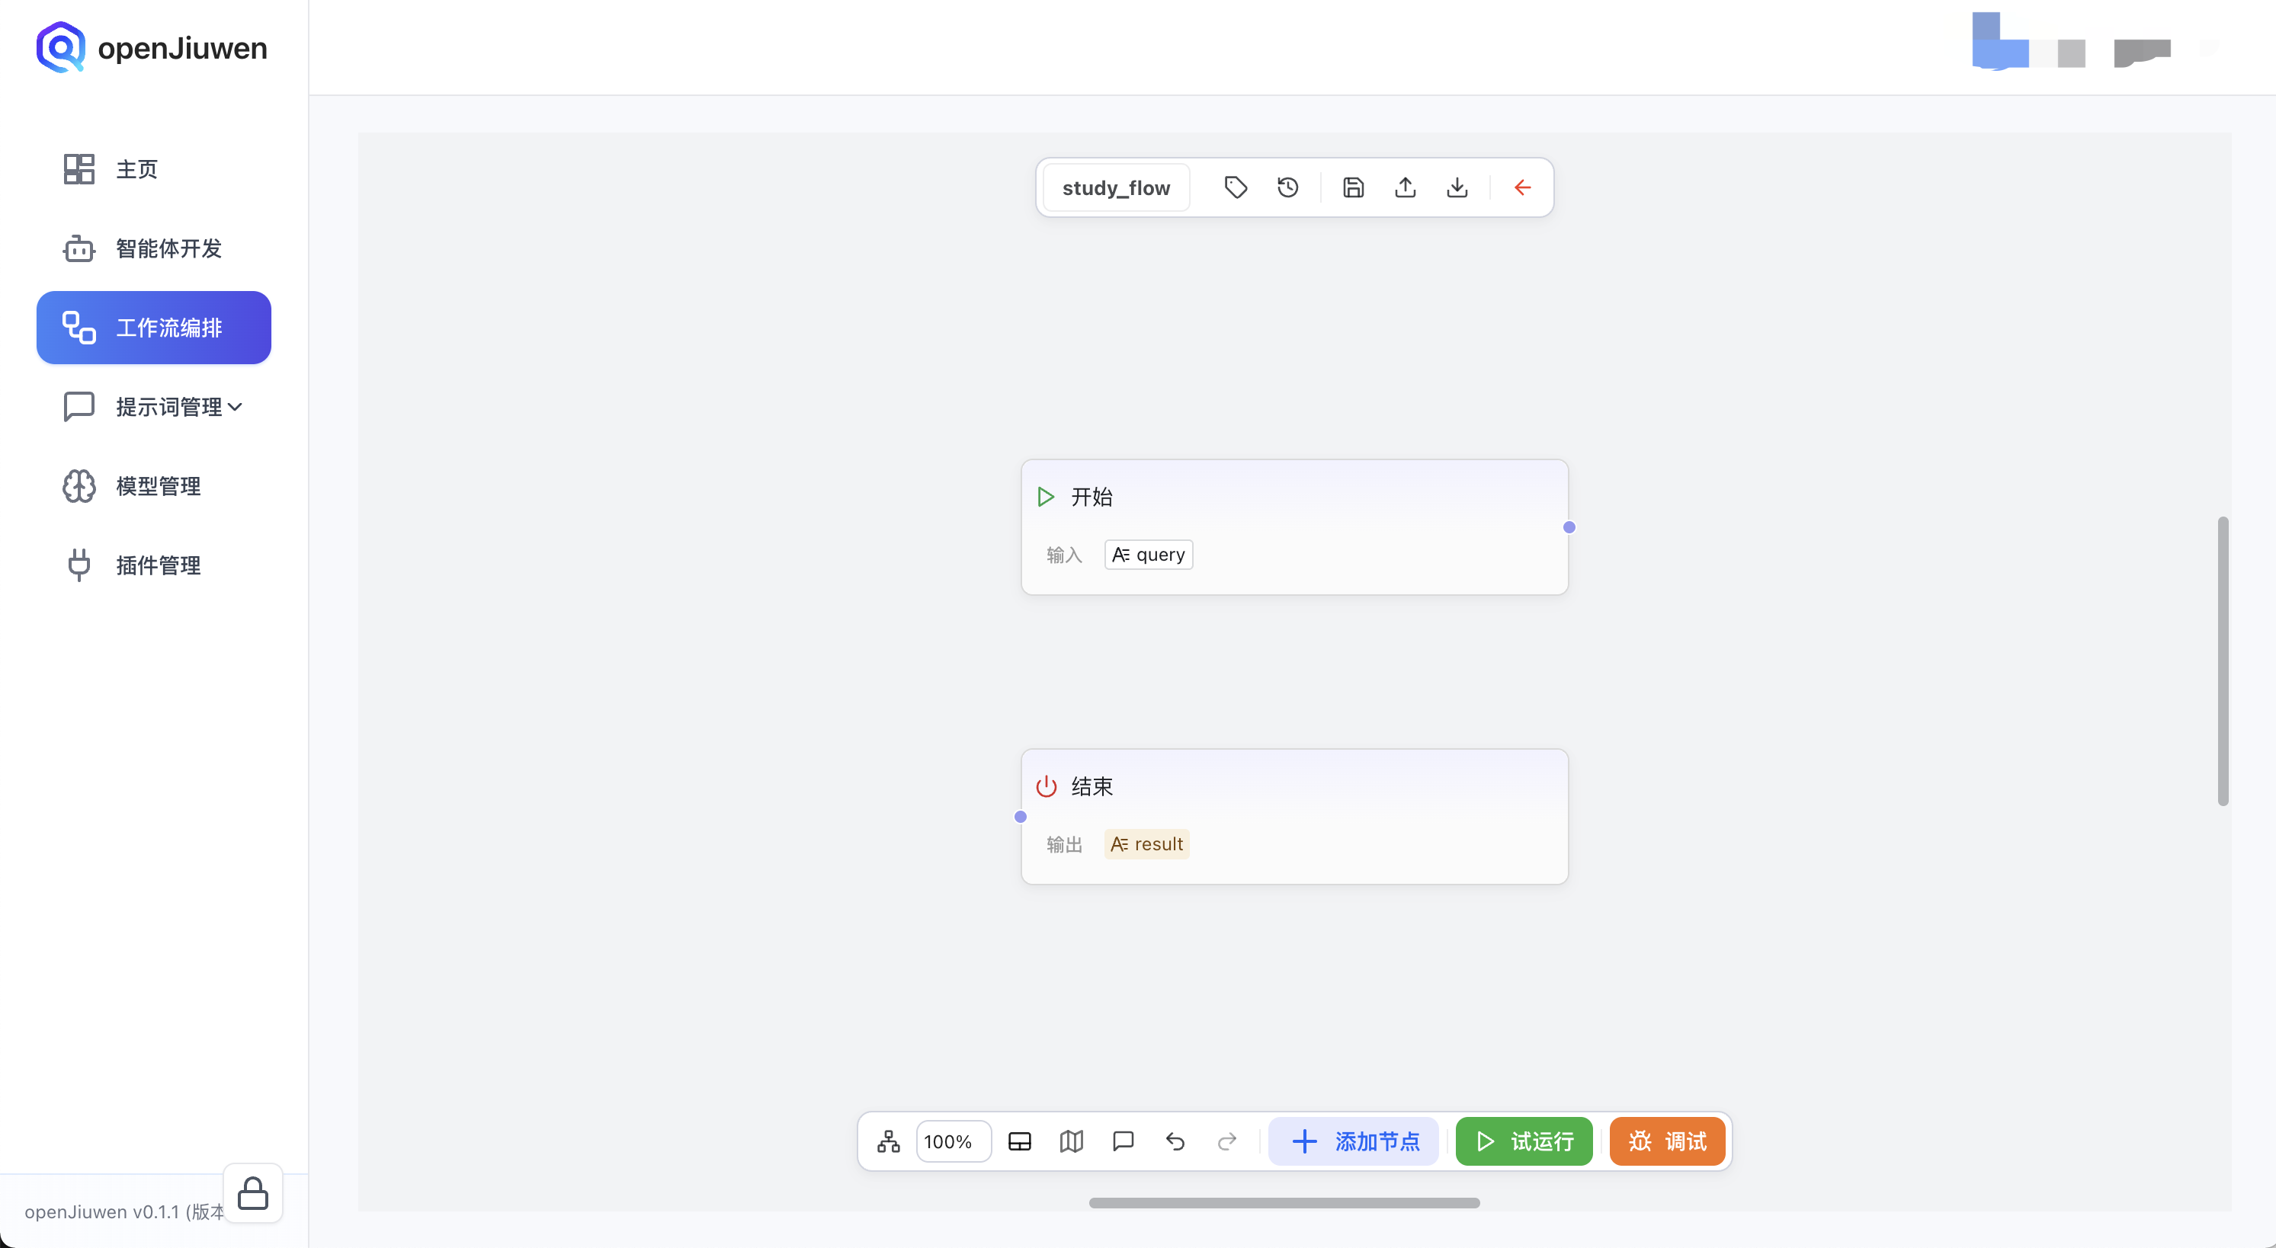Image resolution: width=2276 pixels, height=1248 pixels.
Task: Click the comment bubble icon in bottom toolbar
Action: [x=1123, y=1141]
